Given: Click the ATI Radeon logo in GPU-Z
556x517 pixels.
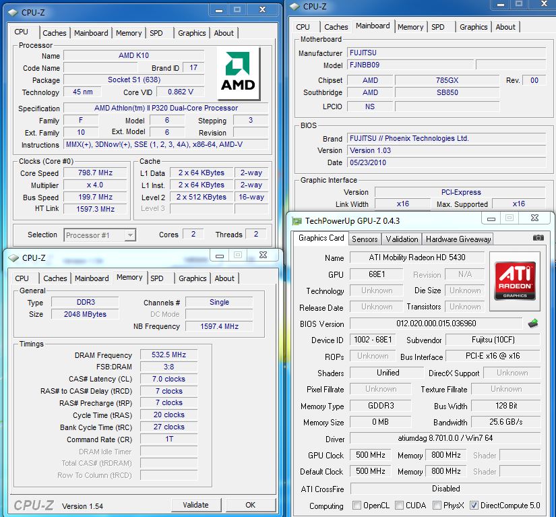Looking at the screenshot, I should click(x=515, y=281).
